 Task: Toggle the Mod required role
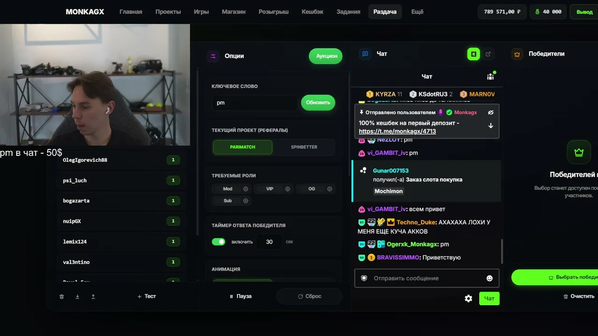pyautogui.click(x=228, y=189)
